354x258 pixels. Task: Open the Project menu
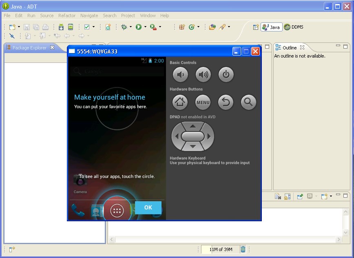(128, 16)
